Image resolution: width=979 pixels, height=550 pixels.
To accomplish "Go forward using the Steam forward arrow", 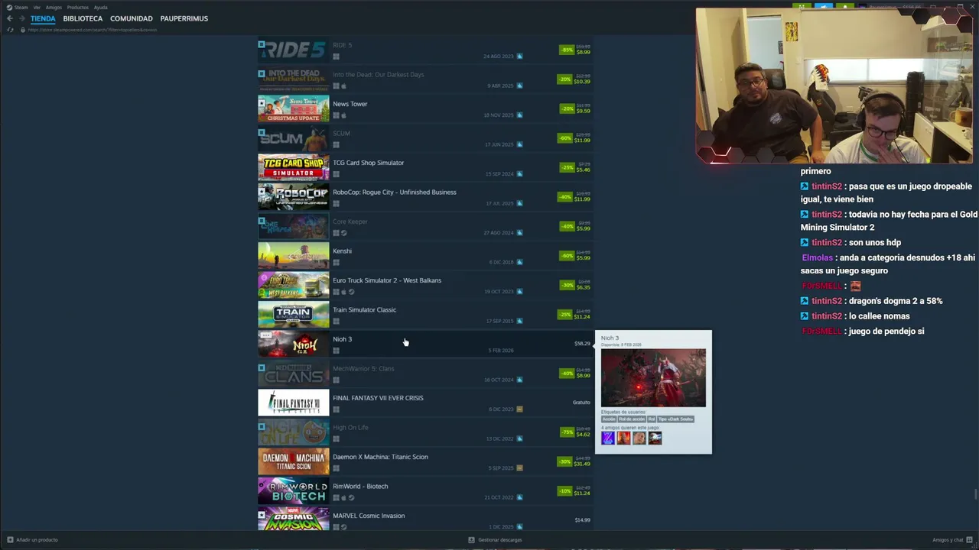I will pos(21,18).
